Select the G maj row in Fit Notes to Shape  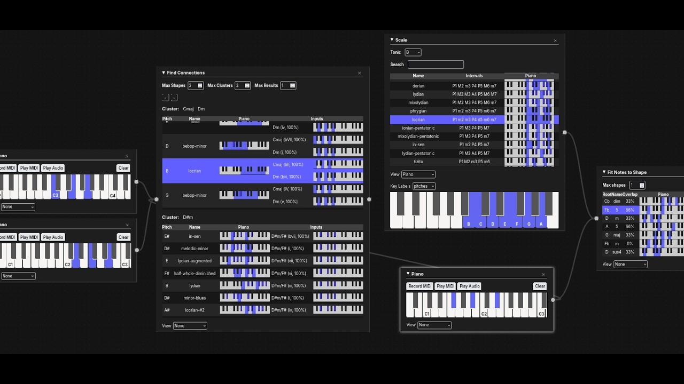tap(643, 235)
